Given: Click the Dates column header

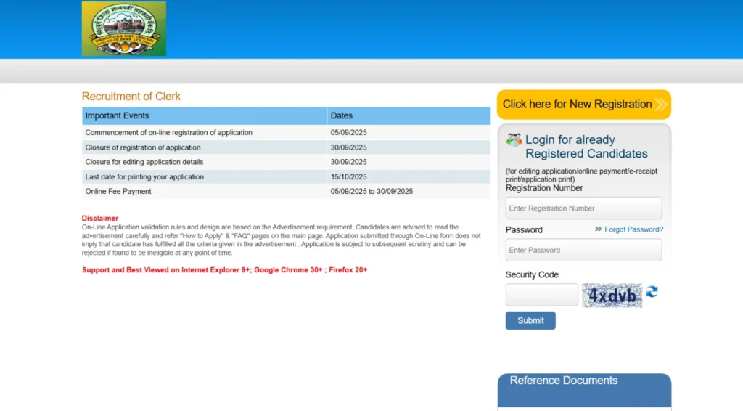Looking at the screenshot, I should point(409,115).
